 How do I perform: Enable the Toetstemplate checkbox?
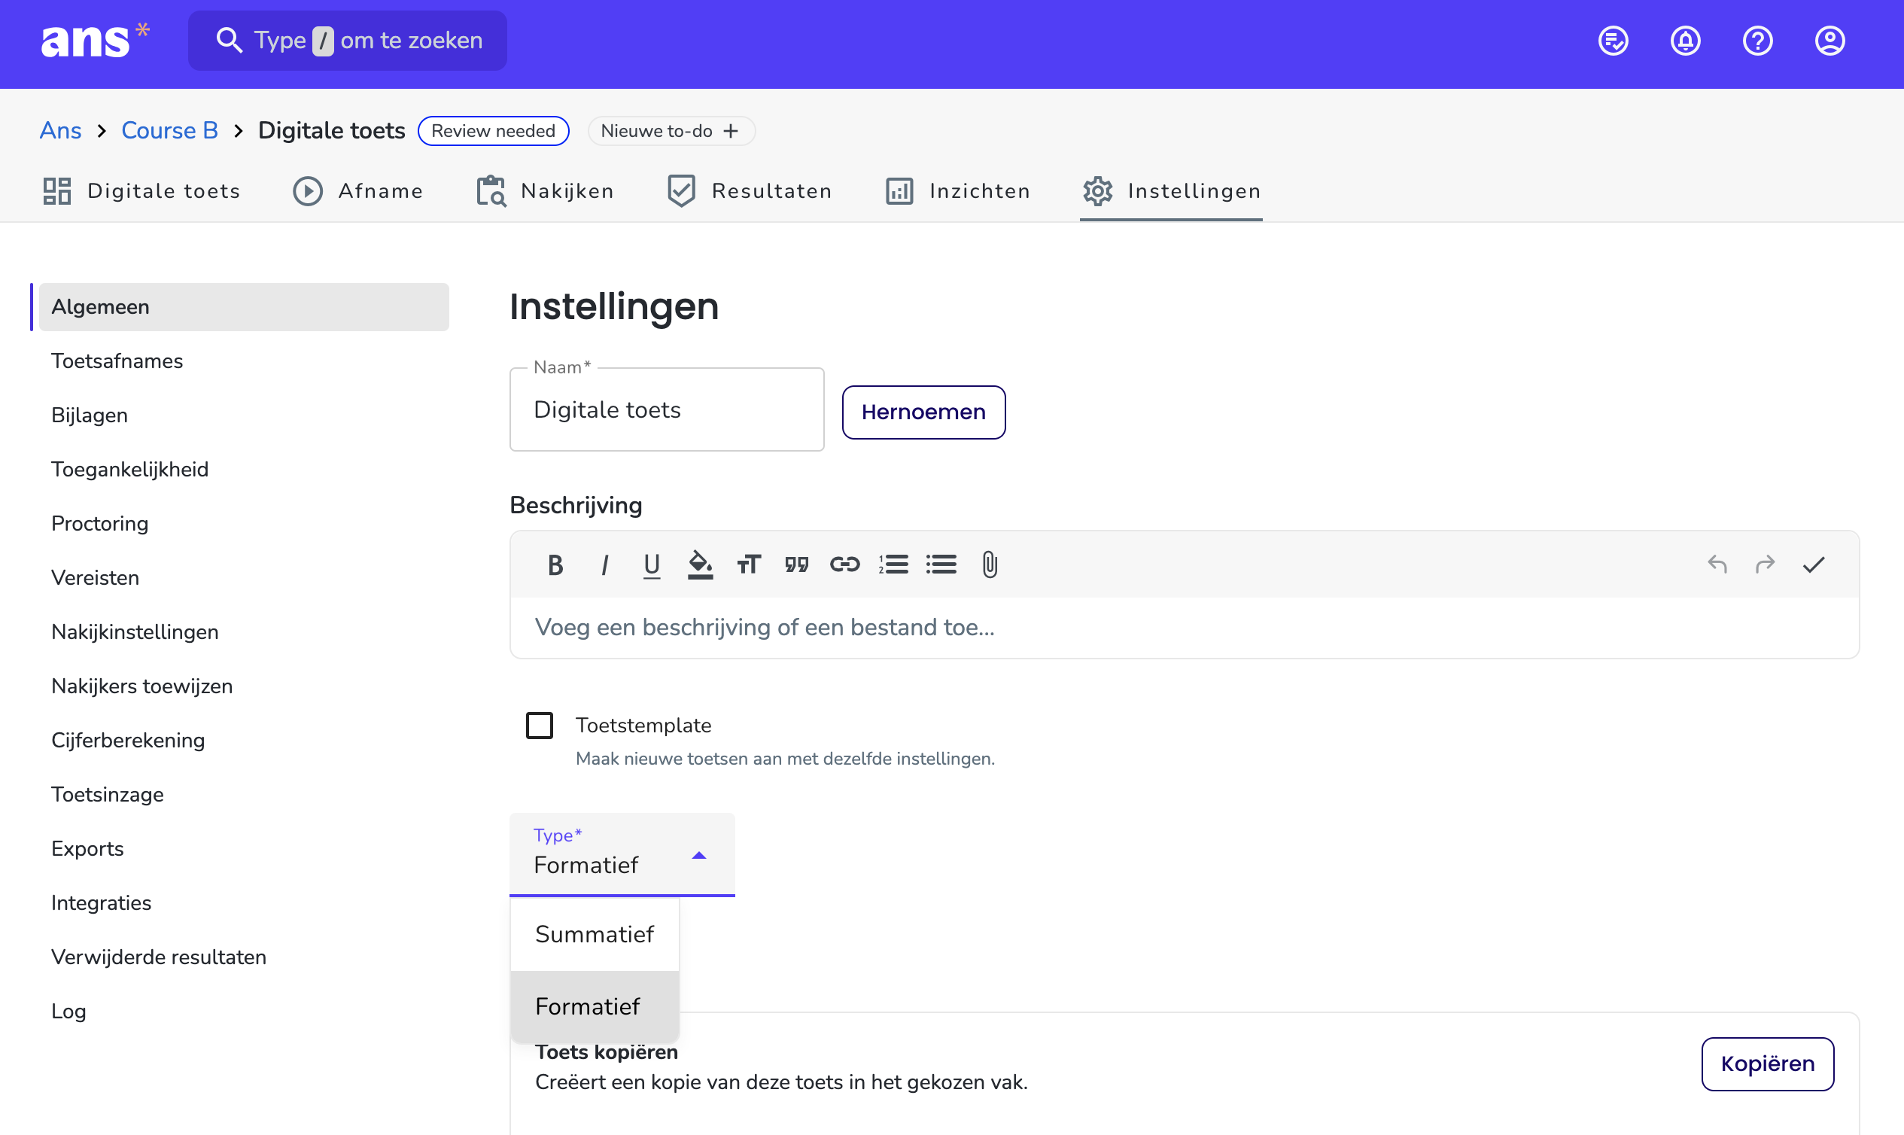(x=539, y=725)
